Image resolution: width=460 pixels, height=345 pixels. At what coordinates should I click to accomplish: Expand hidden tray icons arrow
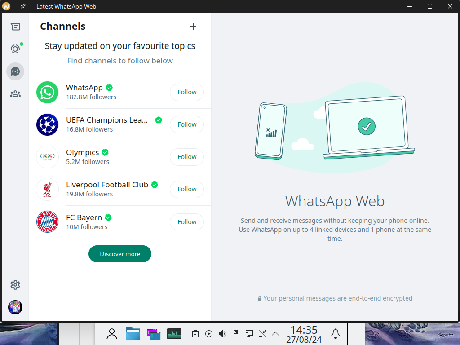[x=275, y=334]
